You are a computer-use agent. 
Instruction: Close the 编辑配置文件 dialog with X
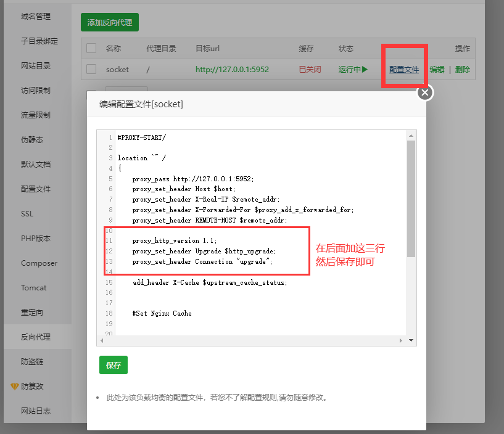coord(424,92)
